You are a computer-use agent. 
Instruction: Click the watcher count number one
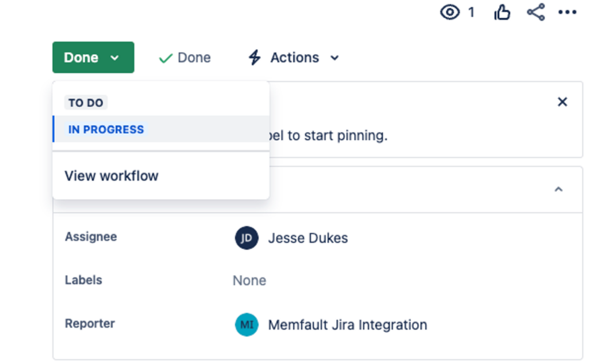point(472,12)
